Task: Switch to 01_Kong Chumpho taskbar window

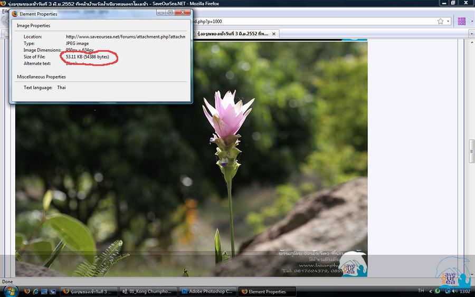Action: (x=147, y=291)
